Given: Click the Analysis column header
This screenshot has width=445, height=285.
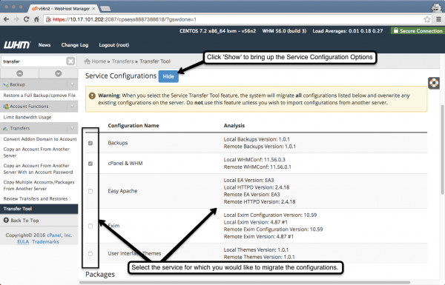Looking at the screenshot, I should (x=234, y=126).
